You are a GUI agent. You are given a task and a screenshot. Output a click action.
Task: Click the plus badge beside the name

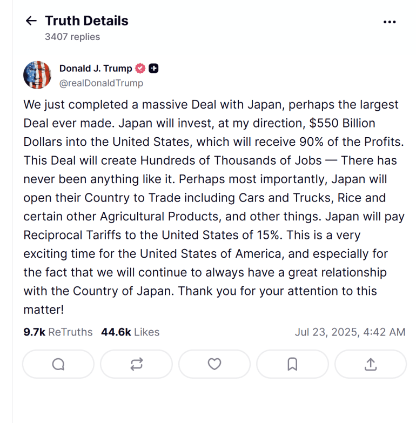[153, 69]
